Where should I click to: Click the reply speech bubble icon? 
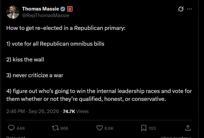coord(11,128)
